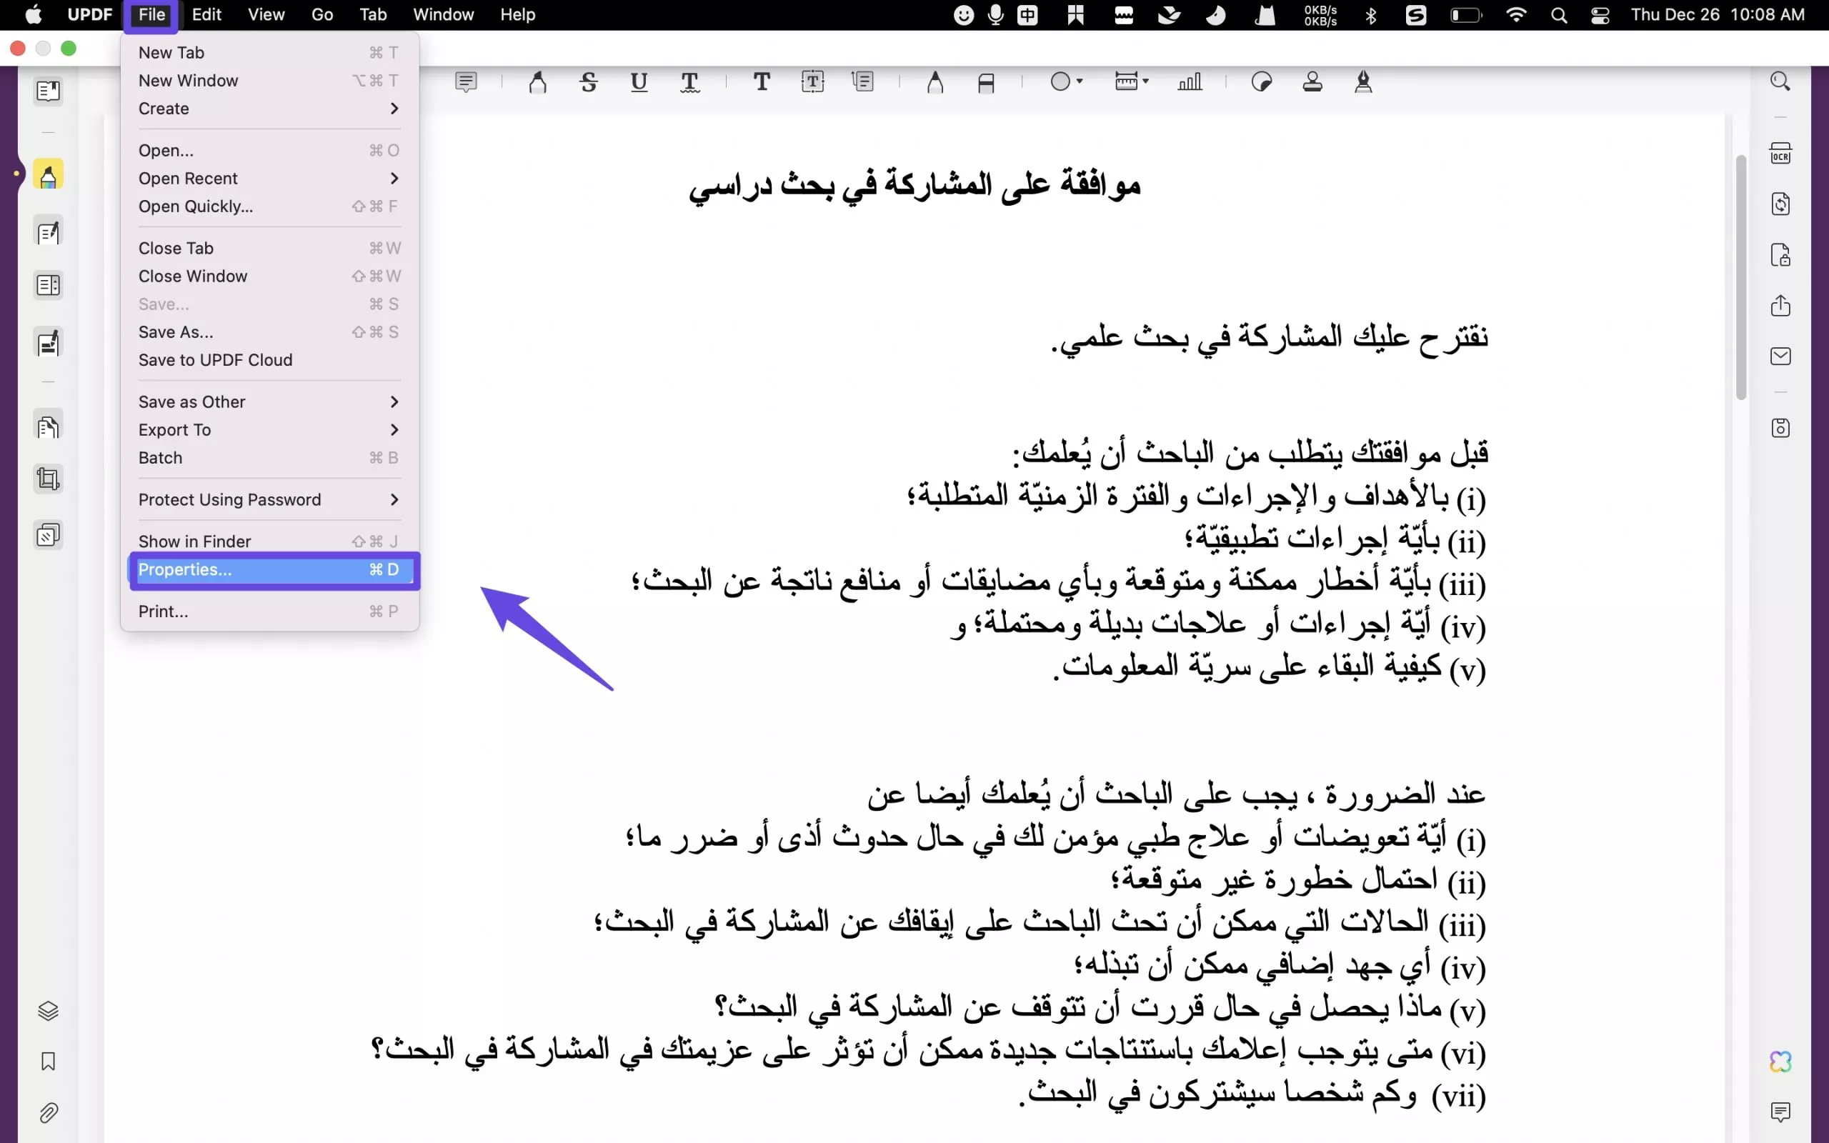This screenshot has height=1143, width=1829.
Task: Select the Signature tool
Action: point(1363,81)
